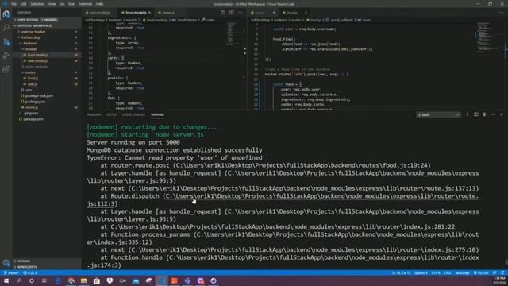Collapse the Untitled Workspace section
Image resolution: width=508 pixels, height=286 pixels.
[x=47, y=25]
